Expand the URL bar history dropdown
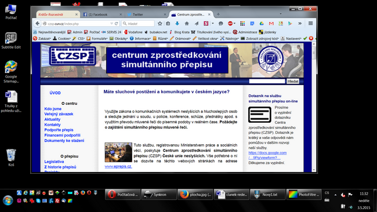 [111, 24]
